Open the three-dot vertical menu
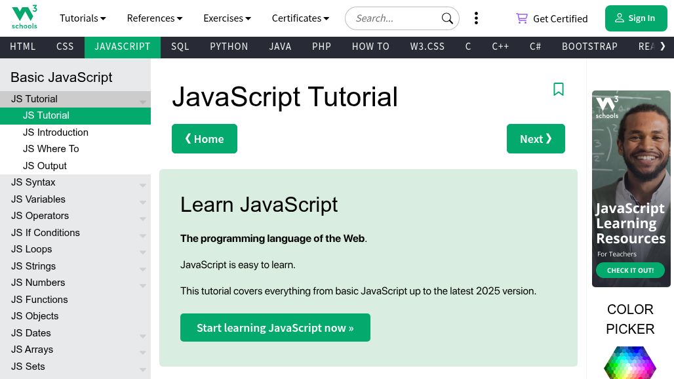The height and width of the screenshot is (379, 674). 476,18
